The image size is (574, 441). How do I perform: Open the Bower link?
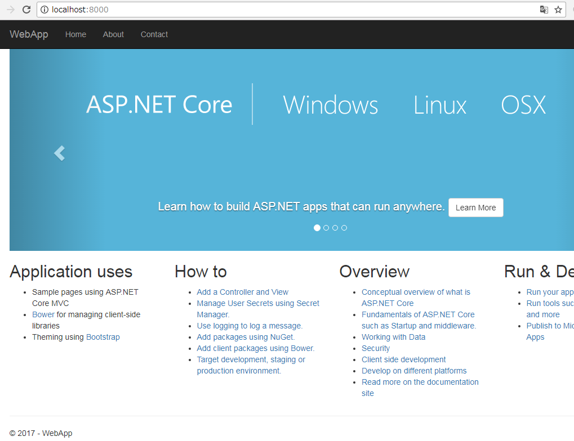coord(43,314)
